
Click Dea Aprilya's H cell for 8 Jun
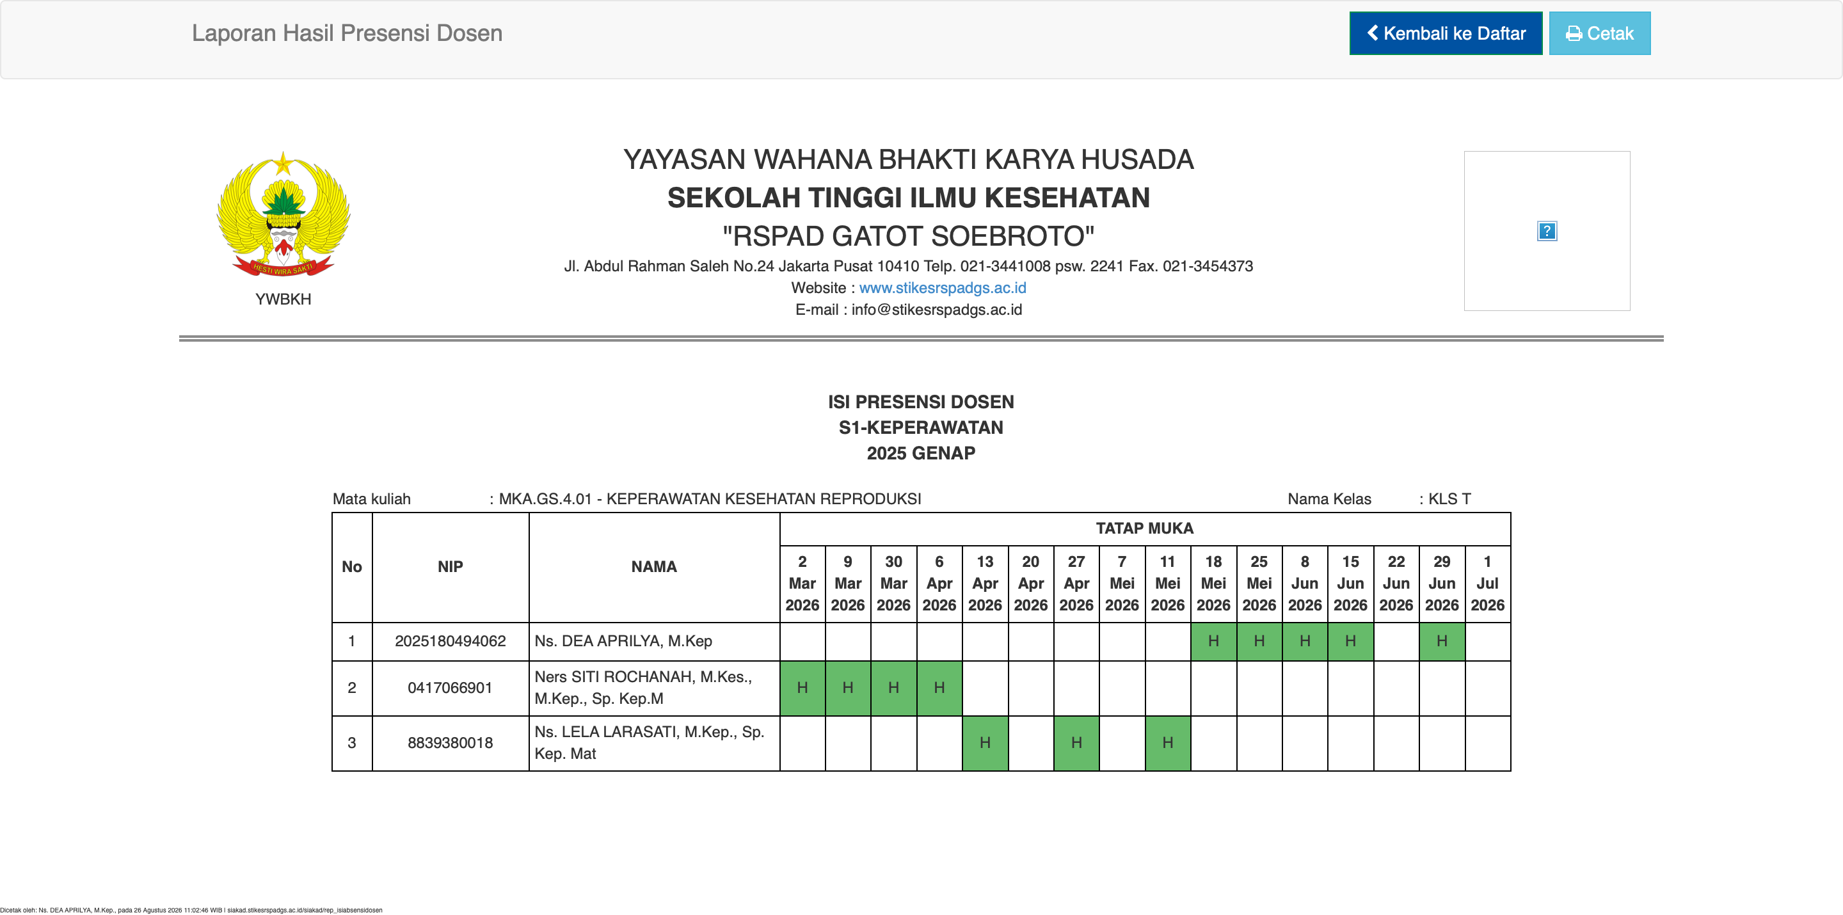tap(1305, 642)
